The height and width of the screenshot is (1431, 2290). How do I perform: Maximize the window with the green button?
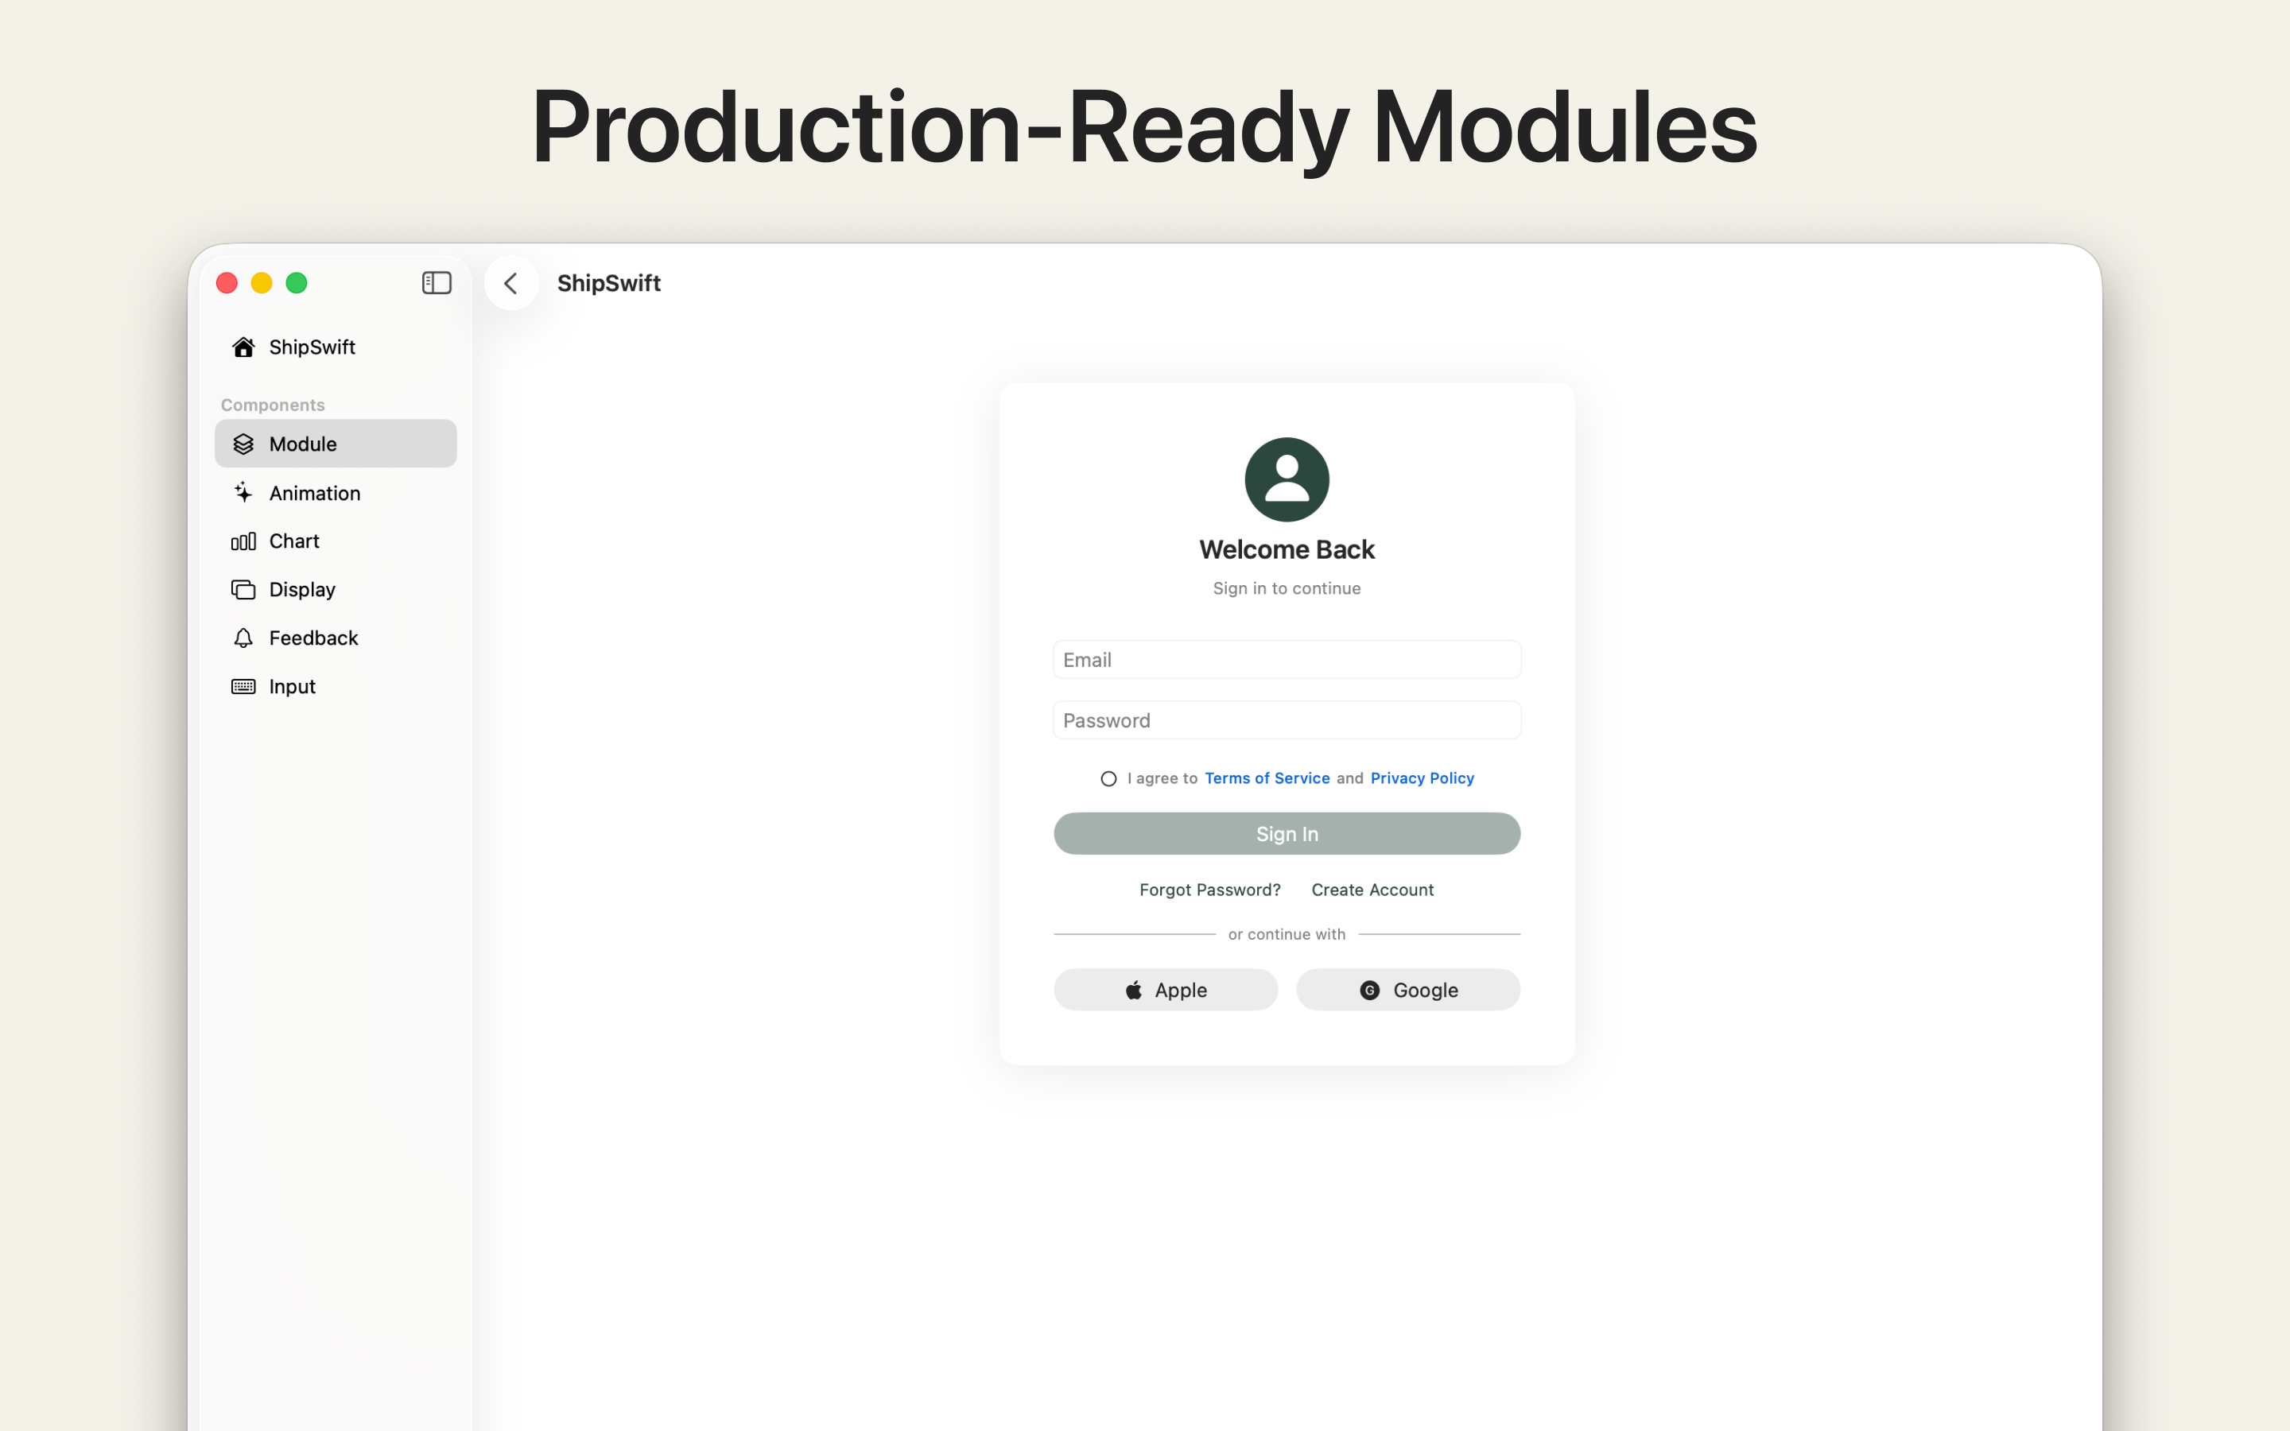point(297,283)
